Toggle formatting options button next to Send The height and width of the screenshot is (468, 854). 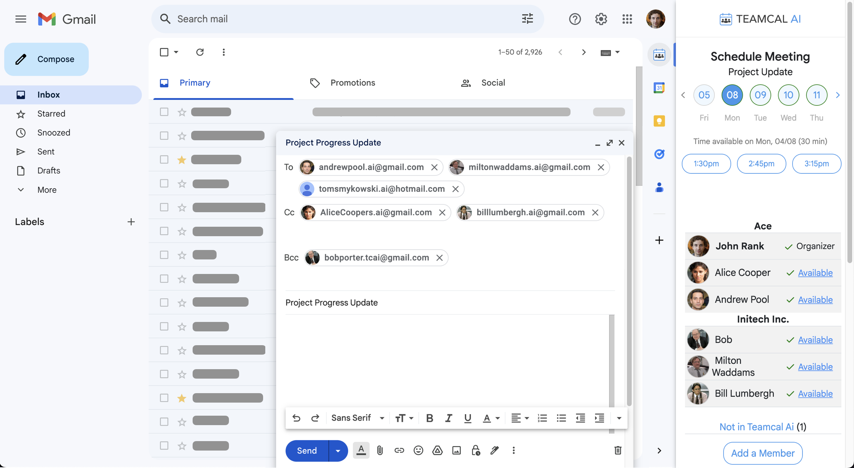tap(361, 451)
